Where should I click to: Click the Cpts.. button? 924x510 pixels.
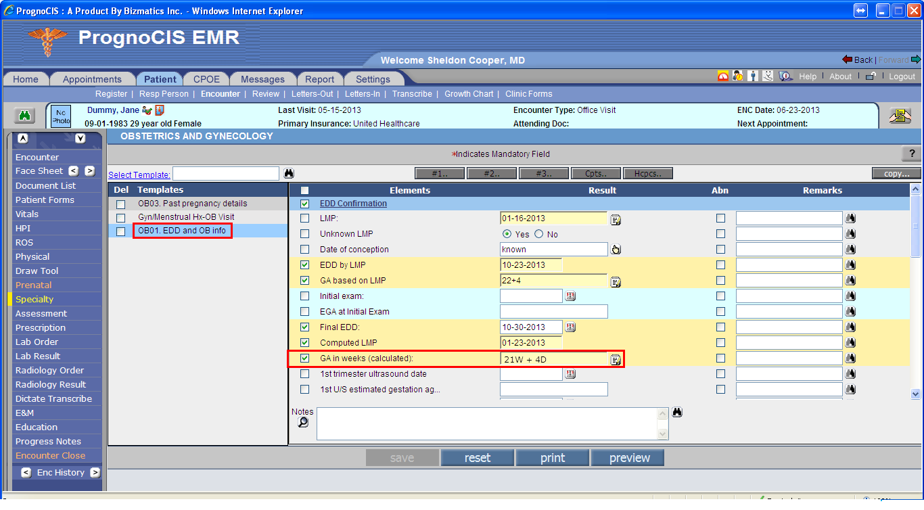[595, 174]
